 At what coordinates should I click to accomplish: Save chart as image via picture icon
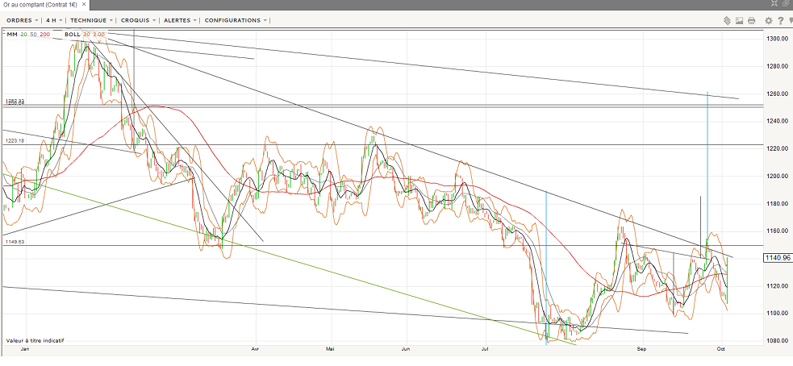click(739, 20)
